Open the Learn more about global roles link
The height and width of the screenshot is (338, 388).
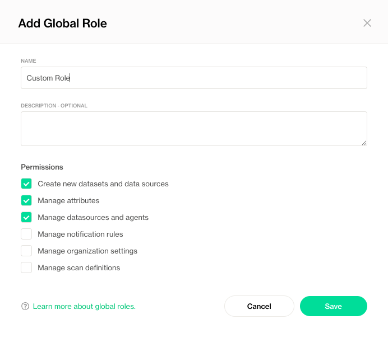tap(84, 307)
